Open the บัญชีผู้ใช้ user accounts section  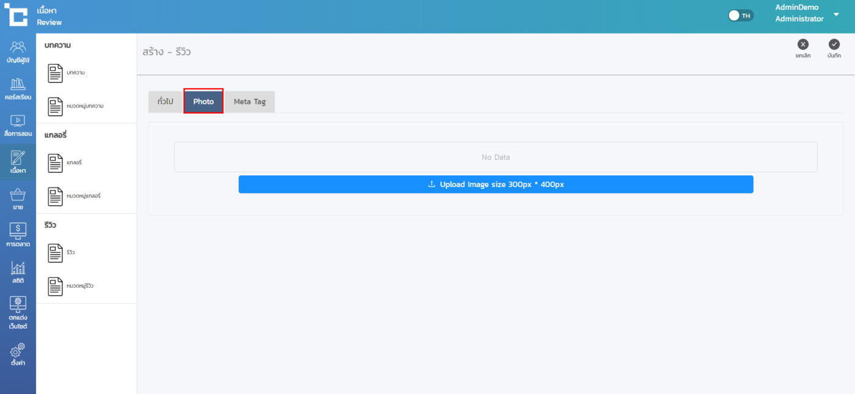tap(18, 52)
